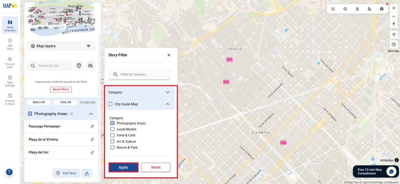Check the Nature & Park category

[112, 147]
